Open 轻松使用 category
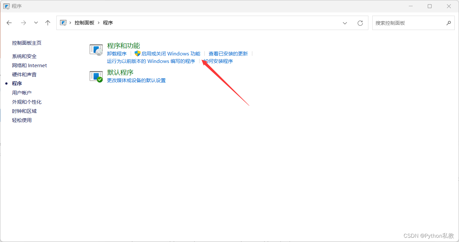This screenshot has width=459, height=242. pyautogui.click(x=22, y=120)
